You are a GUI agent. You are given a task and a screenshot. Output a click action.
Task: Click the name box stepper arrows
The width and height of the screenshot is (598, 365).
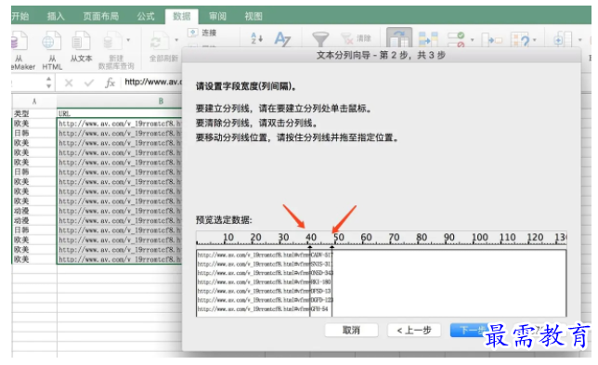point(48,83)
